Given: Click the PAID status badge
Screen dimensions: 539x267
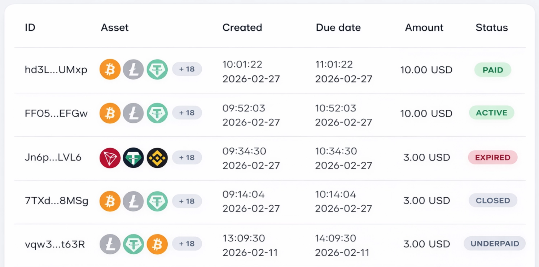Looking at the screenshot, I should [492, 70].
